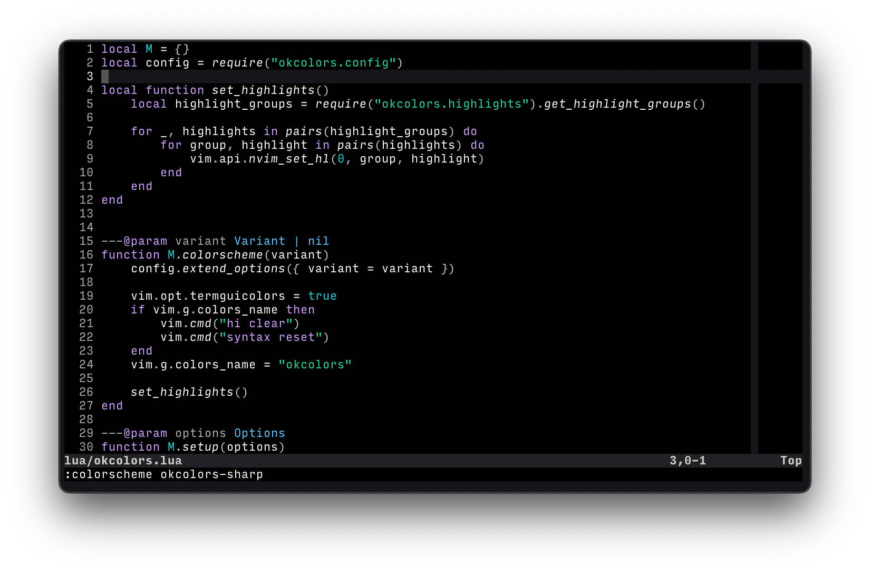Click line number 16 in gutter

pyautogui.click(x=86, y=255)
